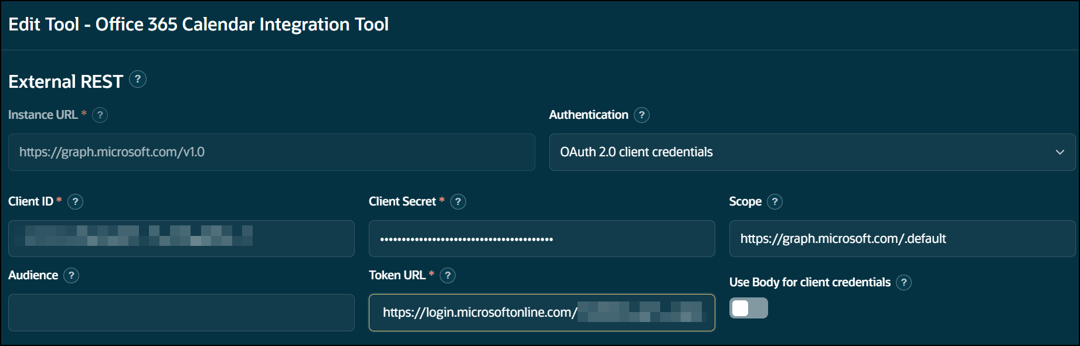Click into the Client Secret field
Image resolution: width=1080 pixels, height=346 pixels.
(542, 238)
